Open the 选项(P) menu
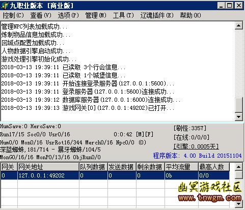The height and width of the screenshot is (210, 245). 68,15
